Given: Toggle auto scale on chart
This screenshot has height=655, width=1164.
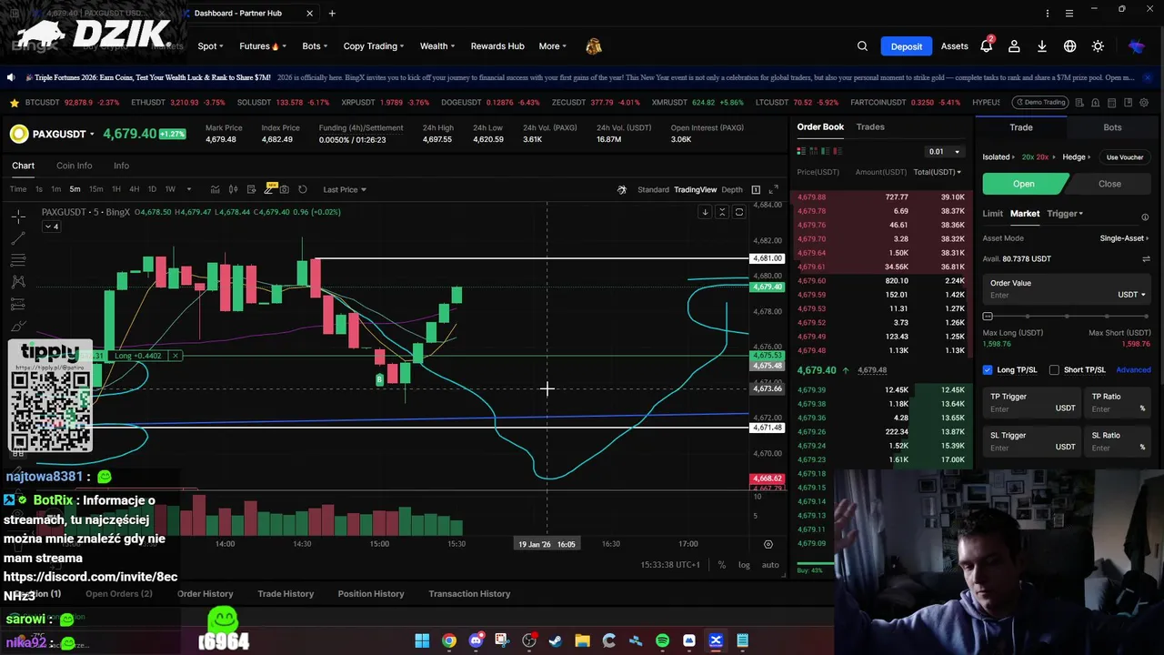Looking at the screenshot, I should coord(770,565).
